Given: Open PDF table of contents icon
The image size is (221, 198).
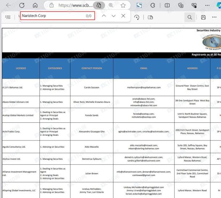Looking at the screenshot, I should point(8,17).
